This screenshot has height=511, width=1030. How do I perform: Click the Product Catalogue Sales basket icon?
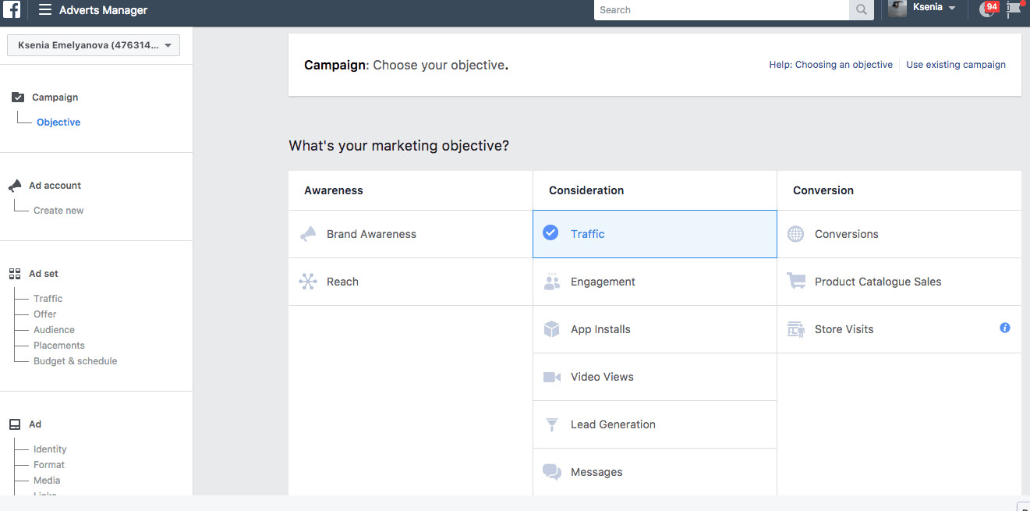click(x=795, y=281)
